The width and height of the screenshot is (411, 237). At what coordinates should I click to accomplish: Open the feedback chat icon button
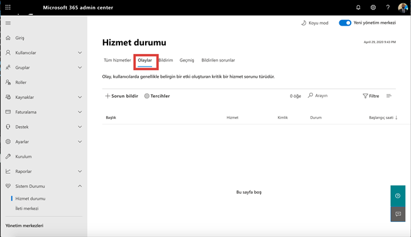[398, 214]
